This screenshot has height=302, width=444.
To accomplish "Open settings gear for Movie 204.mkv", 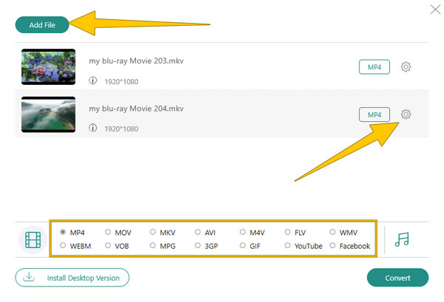I will 406,114.
